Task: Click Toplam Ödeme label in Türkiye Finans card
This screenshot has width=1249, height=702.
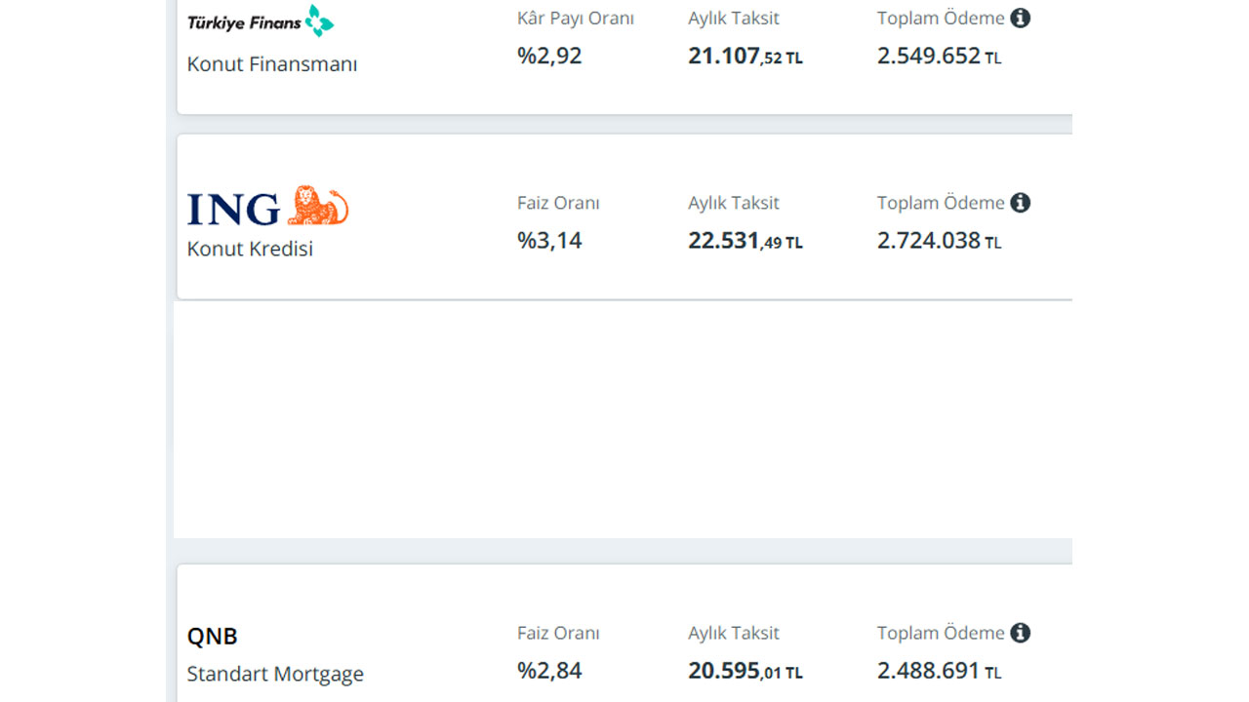Action: [x=941, y=18]
